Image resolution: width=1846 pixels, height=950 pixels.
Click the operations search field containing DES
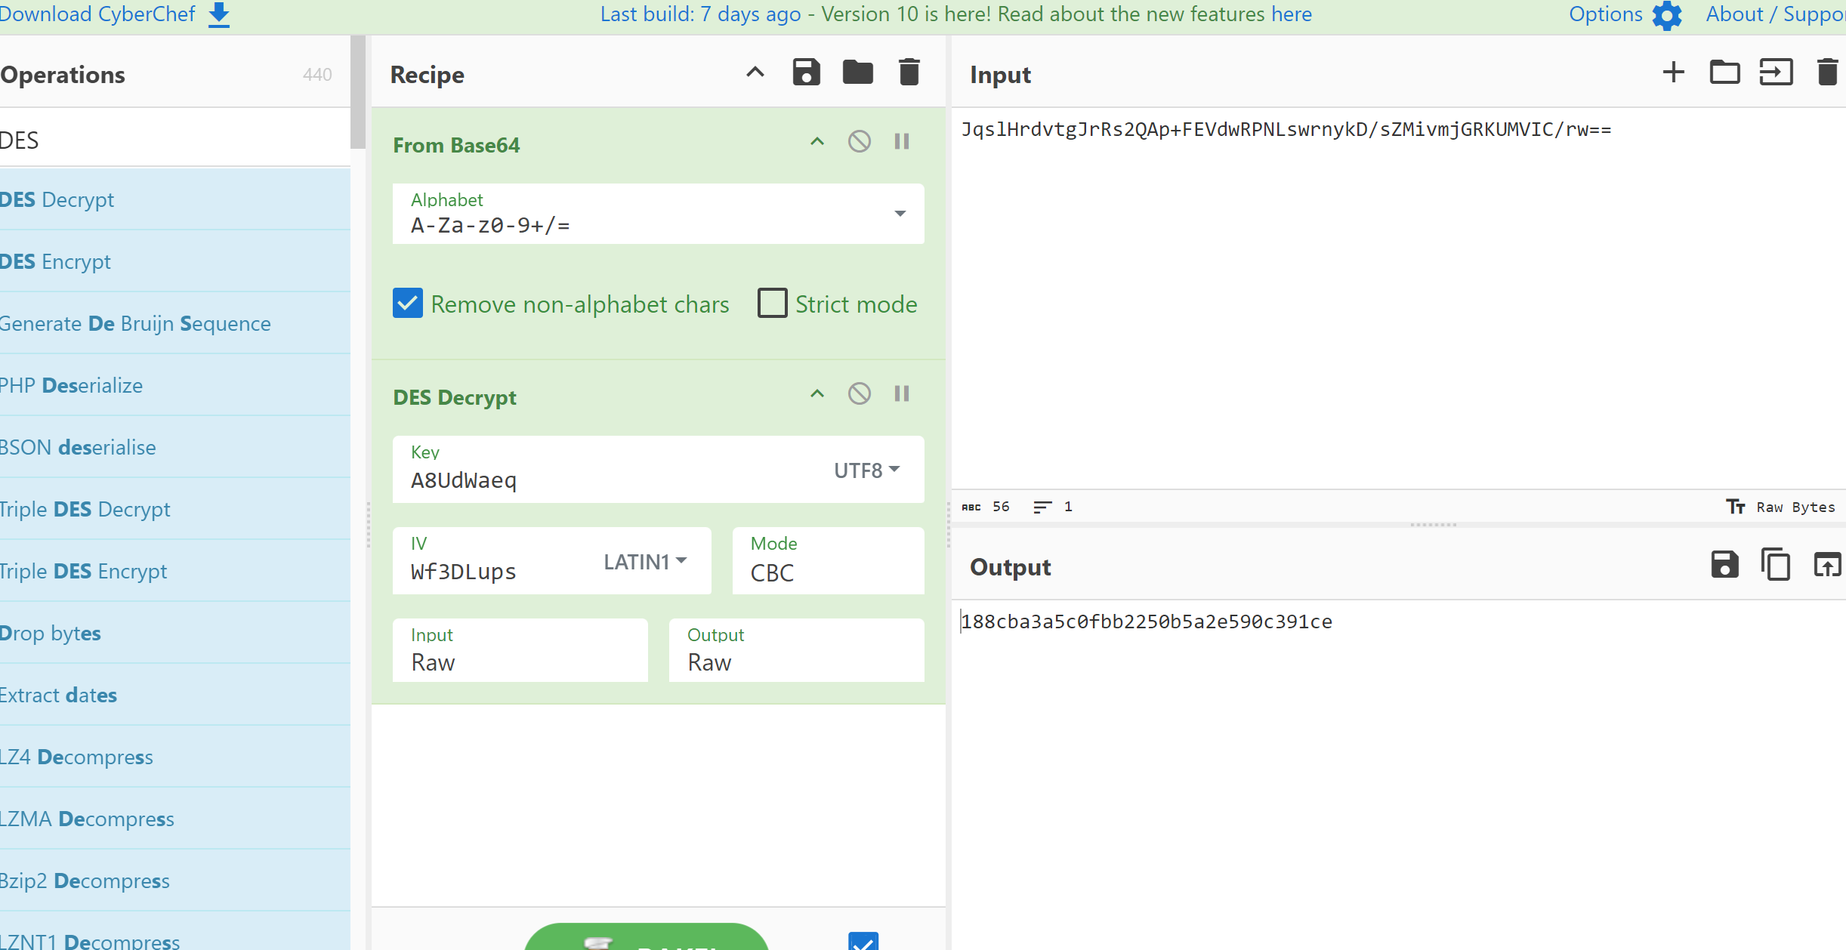174,140
